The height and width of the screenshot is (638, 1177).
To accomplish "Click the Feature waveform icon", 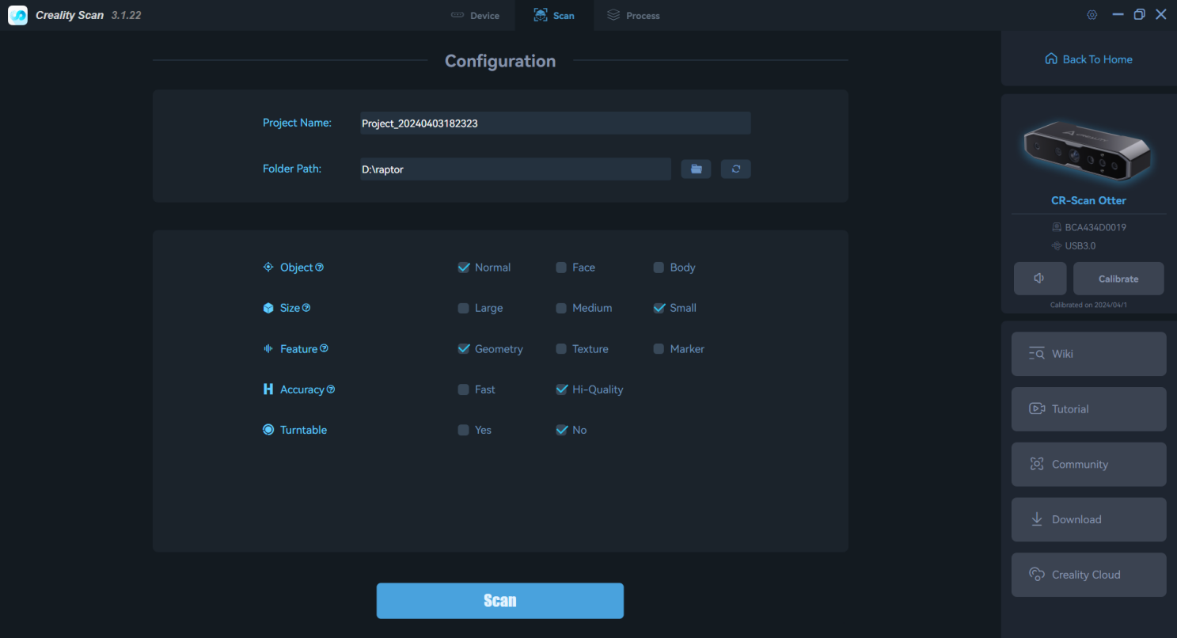I will point(268,348).
